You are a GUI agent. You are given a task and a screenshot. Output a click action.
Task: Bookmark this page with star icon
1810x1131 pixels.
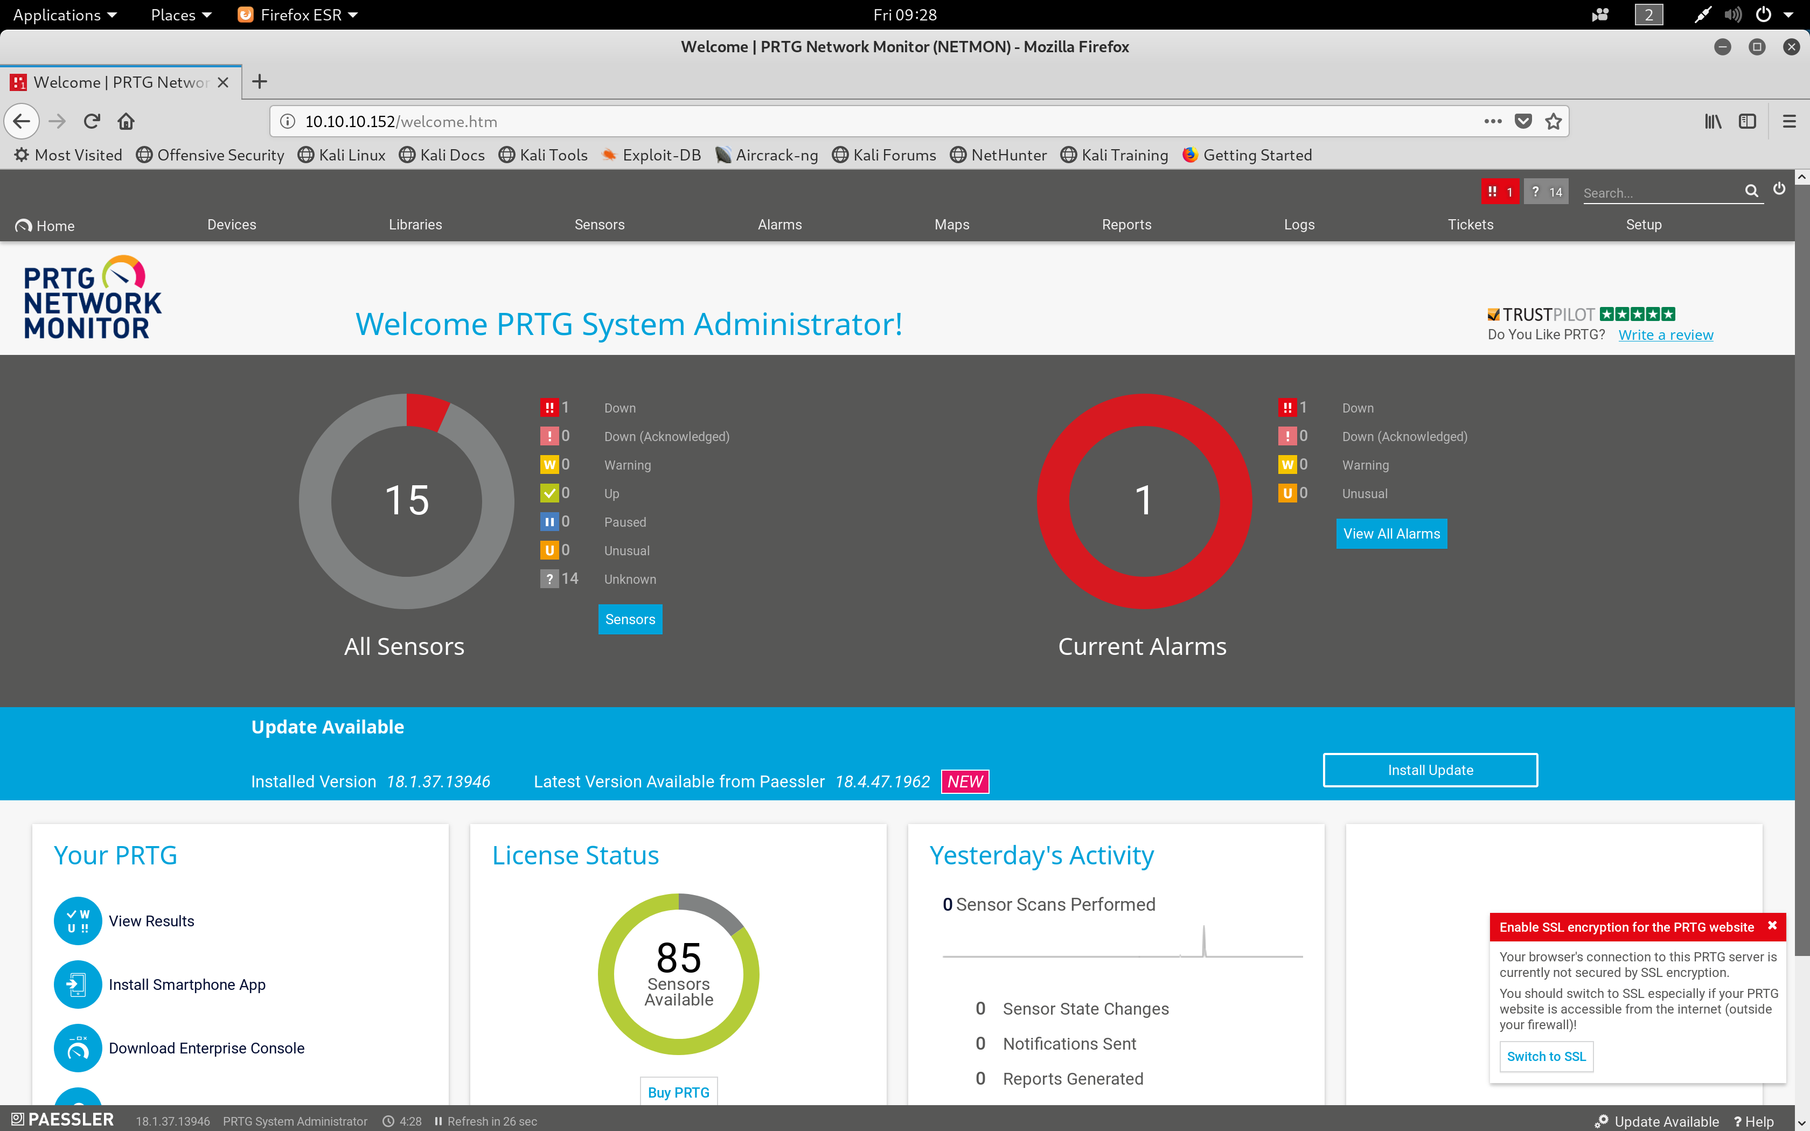(1554, 121)
